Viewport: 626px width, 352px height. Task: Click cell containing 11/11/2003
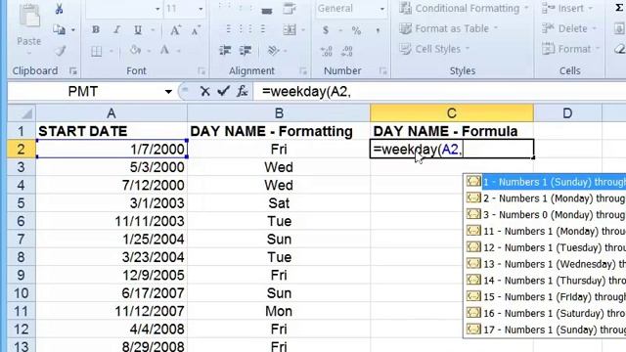[x=112, y=221]
